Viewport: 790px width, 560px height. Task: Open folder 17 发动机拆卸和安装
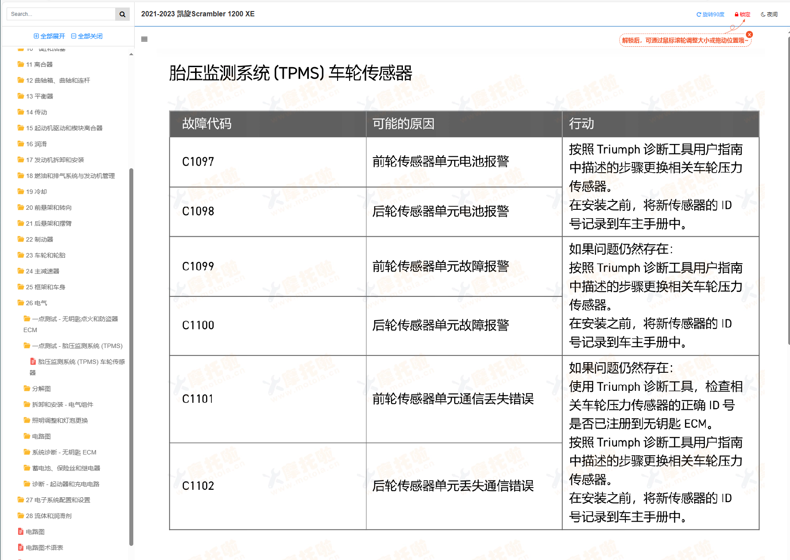tap(51, 160)
